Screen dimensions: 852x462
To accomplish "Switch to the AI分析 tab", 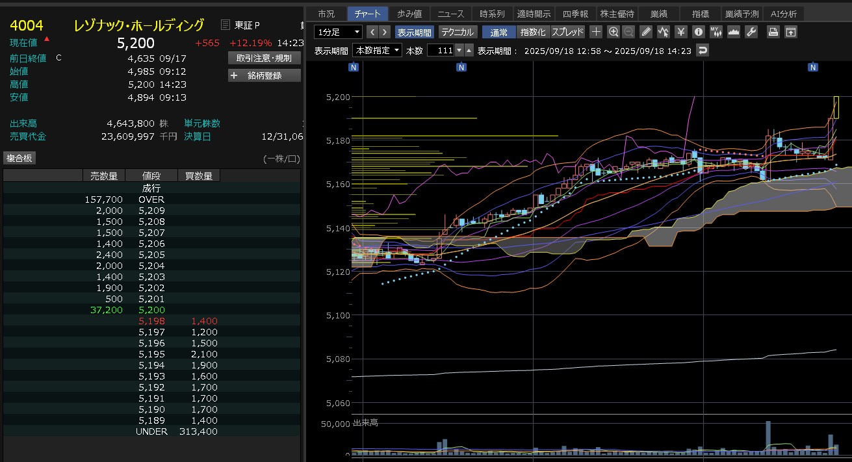I will pos(784,13).
